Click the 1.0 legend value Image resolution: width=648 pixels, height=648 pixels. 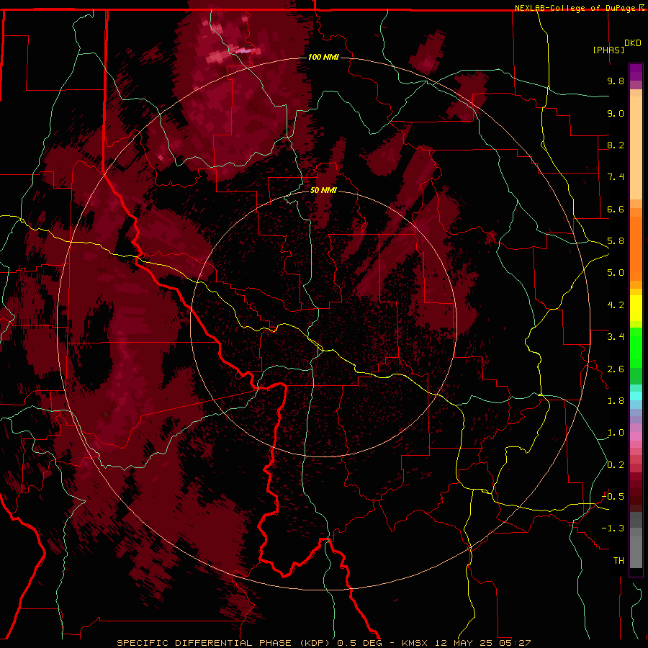click(x=616, y=433)
